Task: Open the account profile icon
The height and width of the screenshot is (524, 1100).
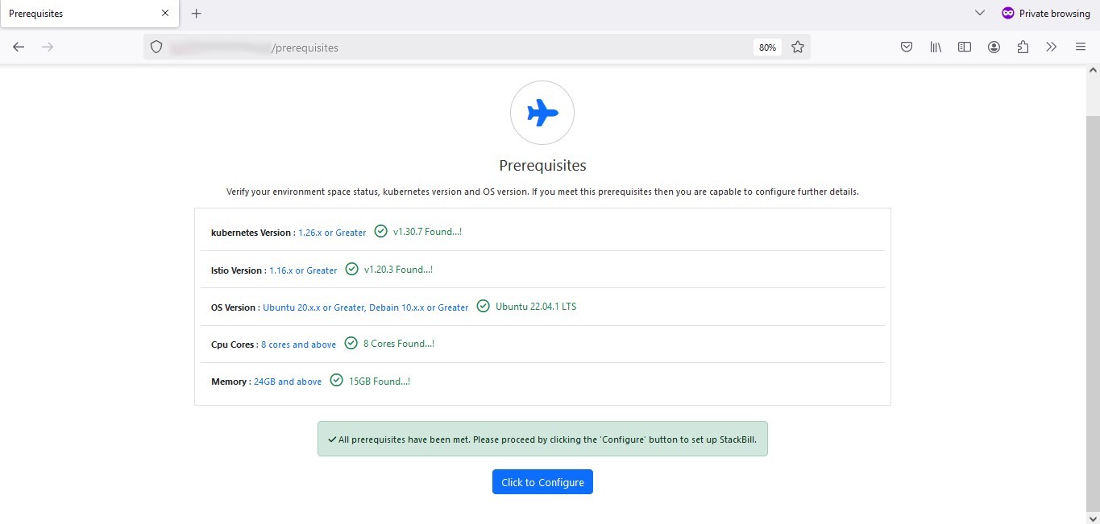Action: 994,47
